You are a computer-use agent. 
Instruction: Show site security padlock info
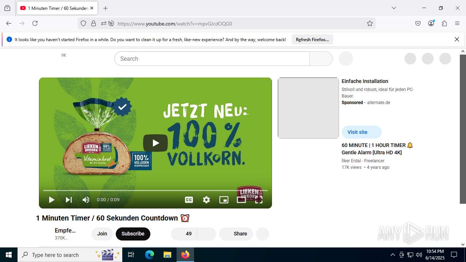[x=94, y=24]
